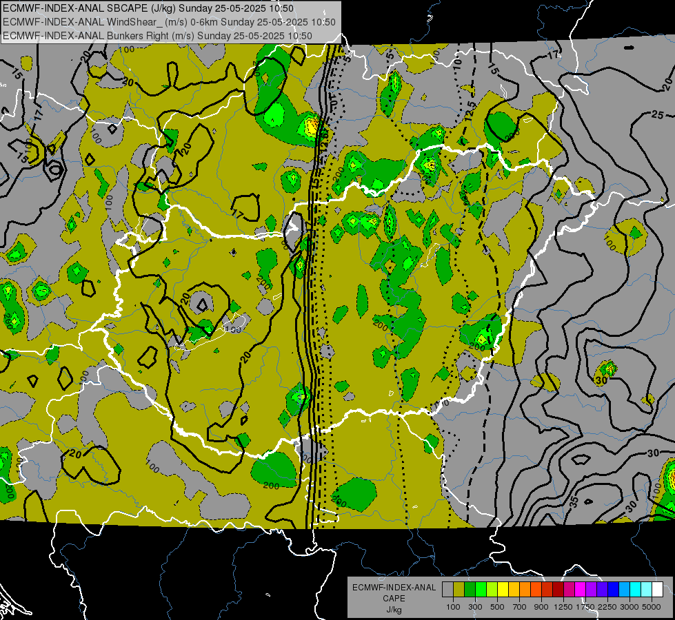Select the violet-indigo swatch before 2250
675x620 pixels.
(602, 590)
